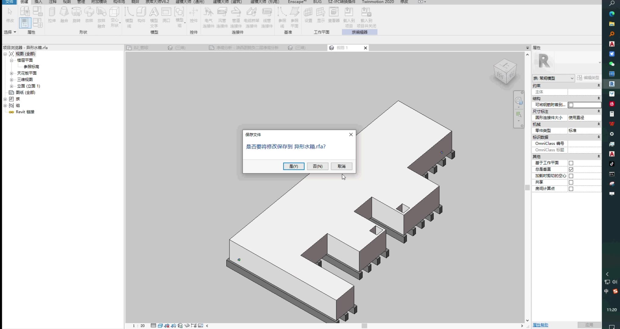Expand the 楼层平面 tree item

tap(12, 60)
